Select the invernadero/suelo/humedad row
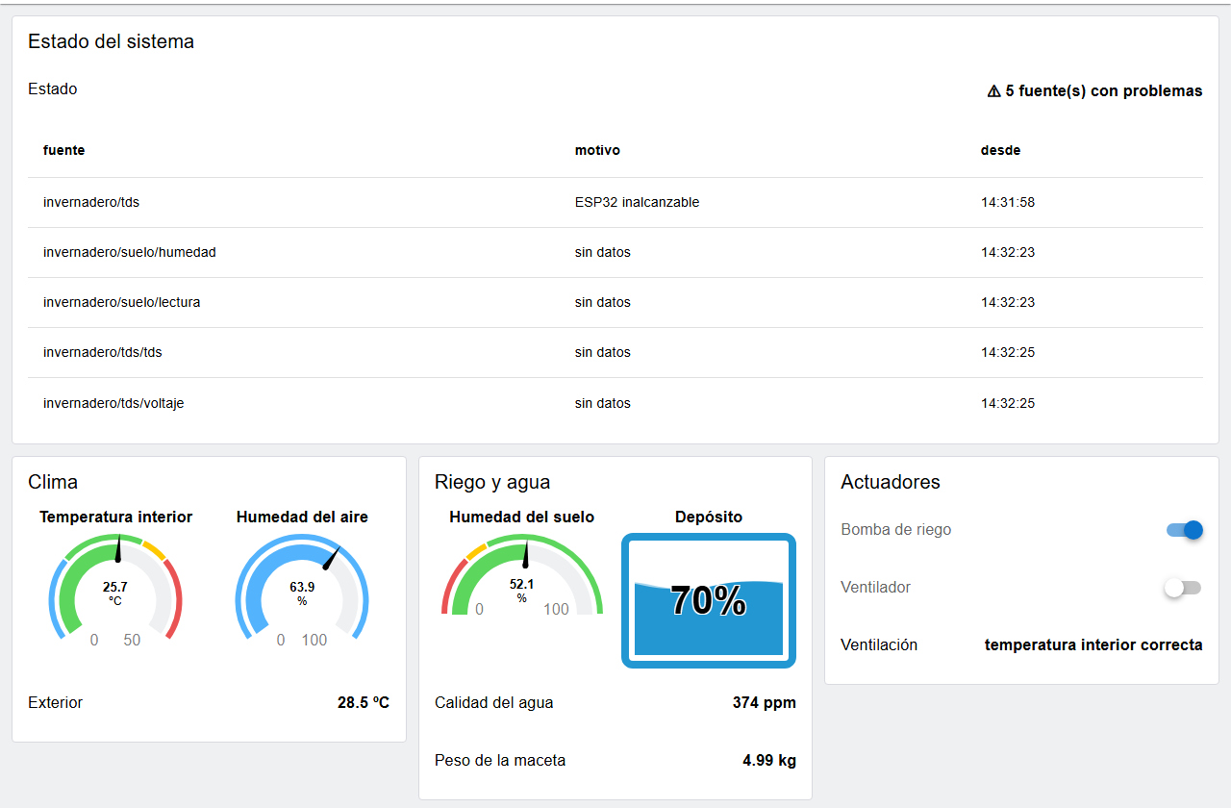1231x808 pixels. 615,253
